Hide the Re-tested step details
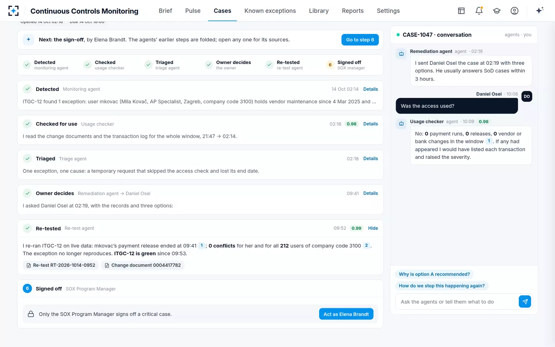555x347 pixels. (373, 228)
